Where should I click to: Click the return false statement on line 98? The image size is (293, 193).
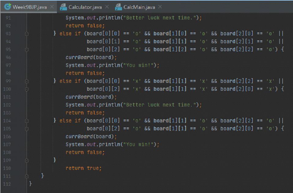(x=85, y=73)
